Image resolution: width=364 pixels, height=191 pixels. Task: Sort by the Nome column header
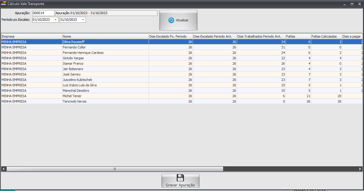pyautogui.click(x=105, y=36)
